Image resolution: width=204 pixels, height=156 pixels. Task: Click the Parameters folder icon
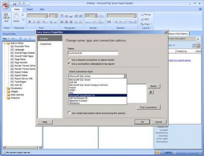pos(8,88)
